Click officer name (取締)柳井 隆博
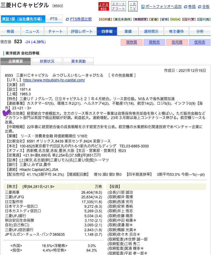This screenshot has height=255, width=213. pyautogui.click(x=120, y=197)
